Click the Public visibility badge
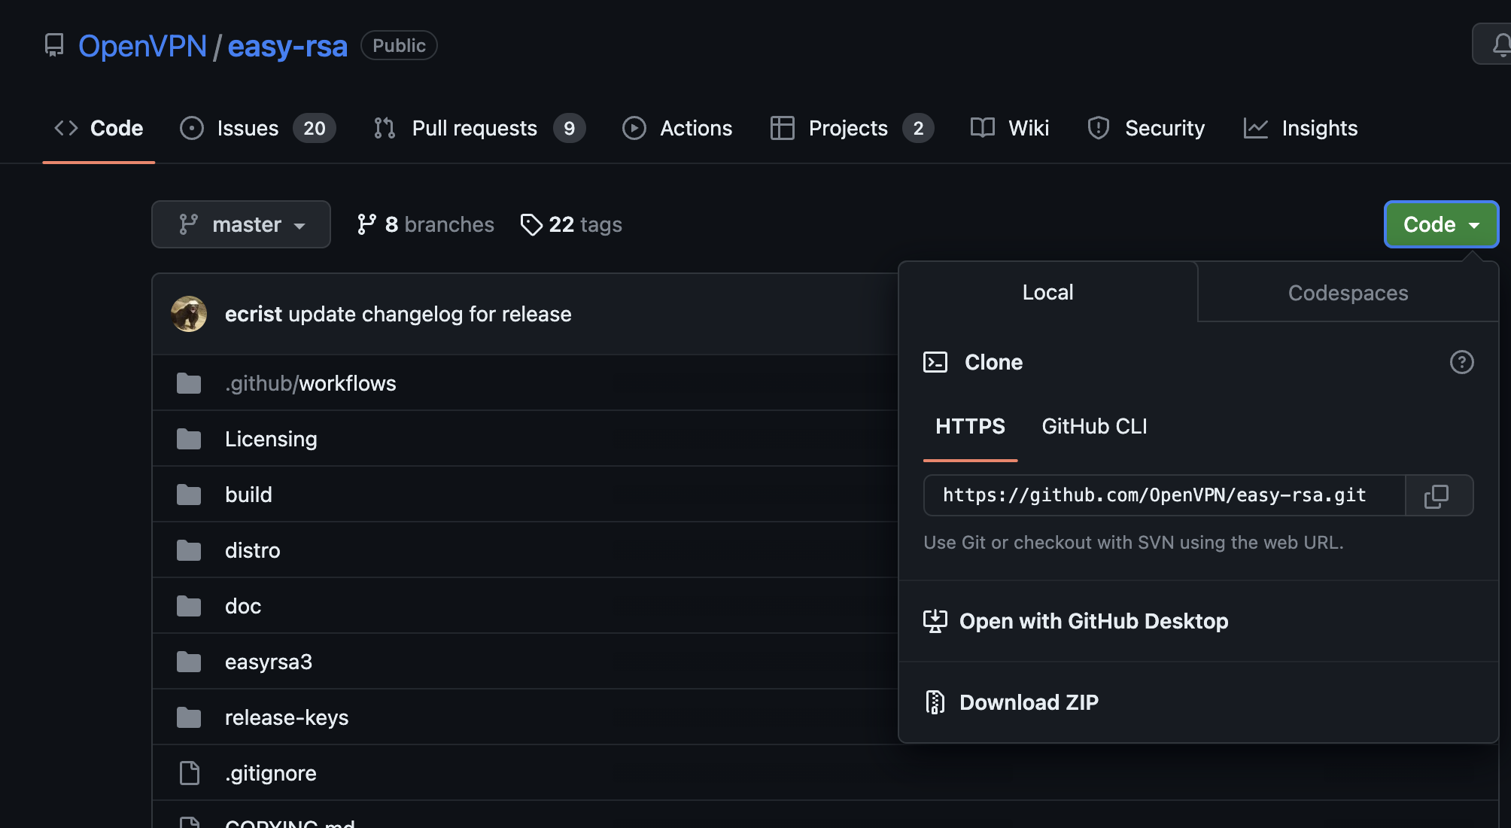Screen dimensions: 1511x828 (399, 45)
